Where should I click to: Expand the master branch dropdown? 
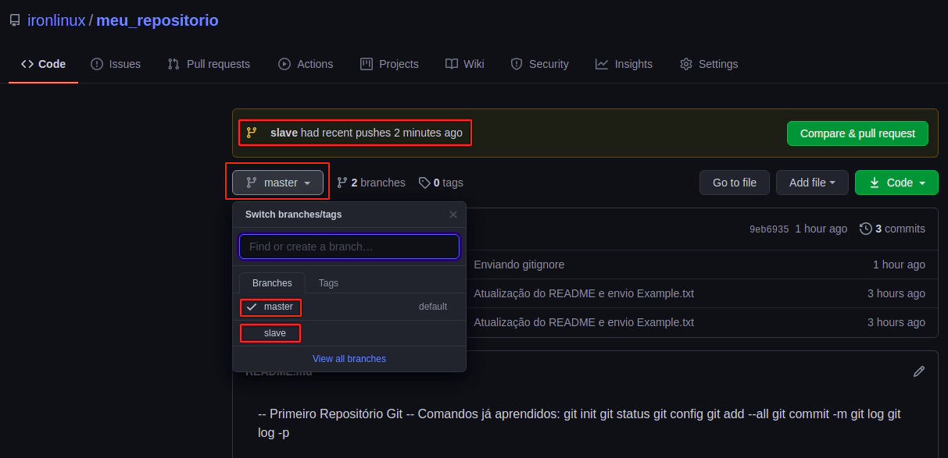coord(278,183)
